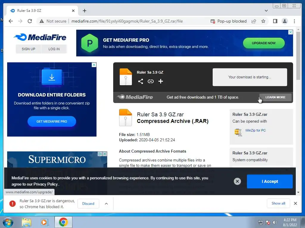The height and width of the screenshot is (228, 305).
Task: Open the Not secure site info warning
Action: [53, 21]
